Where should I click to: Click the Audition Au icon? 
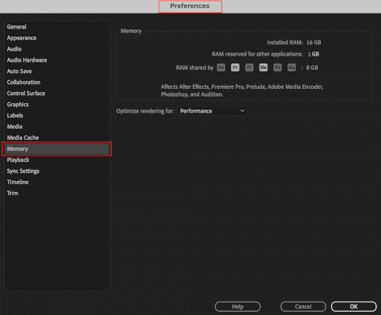tap(291, 67)
